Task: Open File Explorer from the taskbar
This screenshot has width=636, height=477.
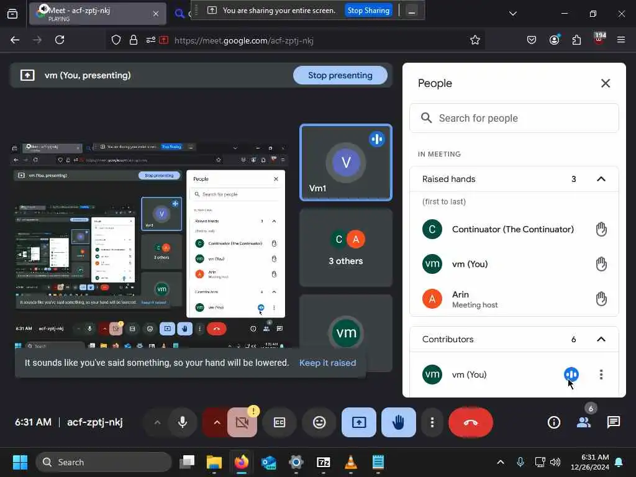Action: tap(214, 462)
